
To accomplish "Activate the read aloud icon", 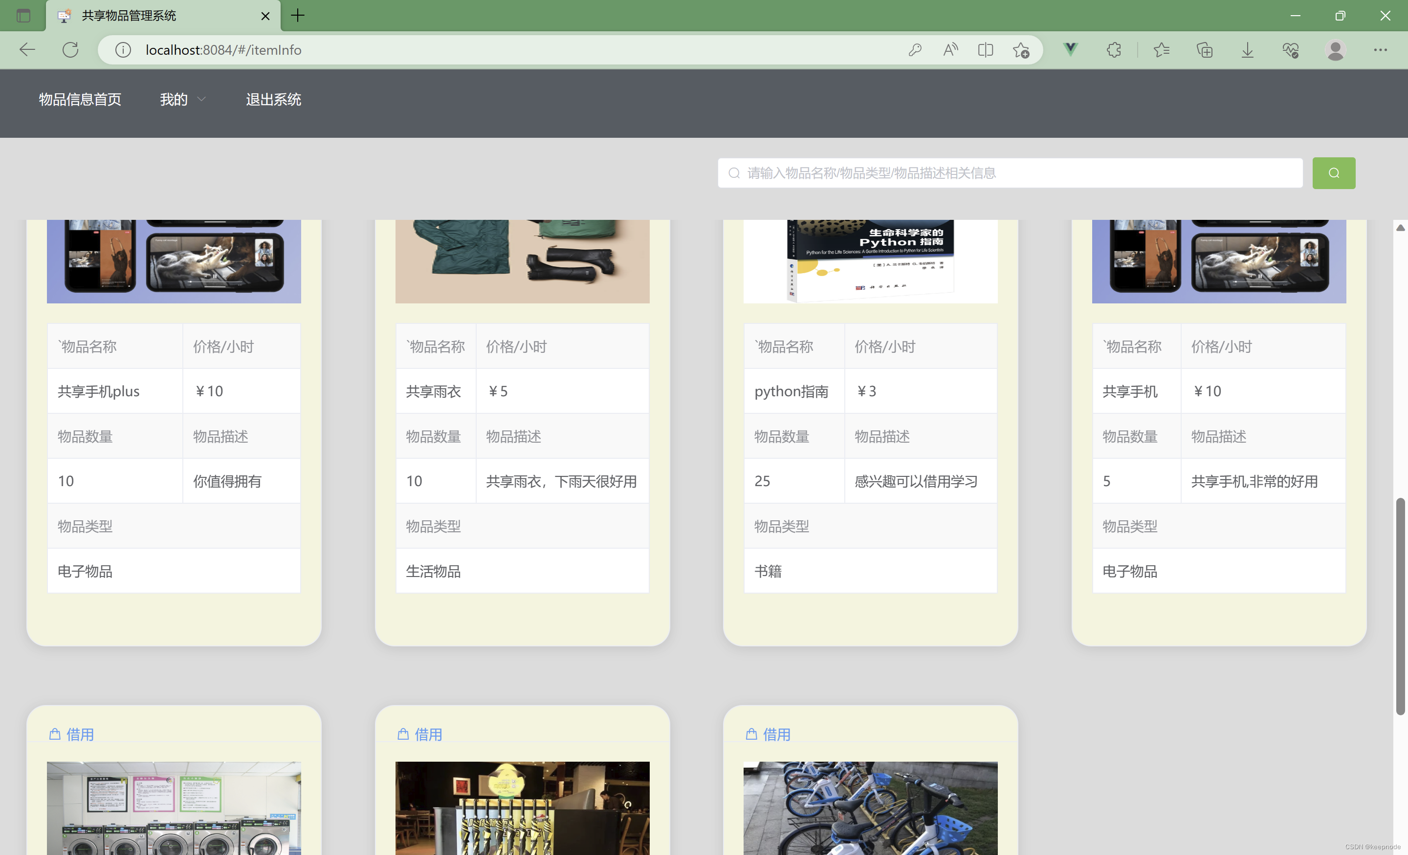I will click(950, 50).
